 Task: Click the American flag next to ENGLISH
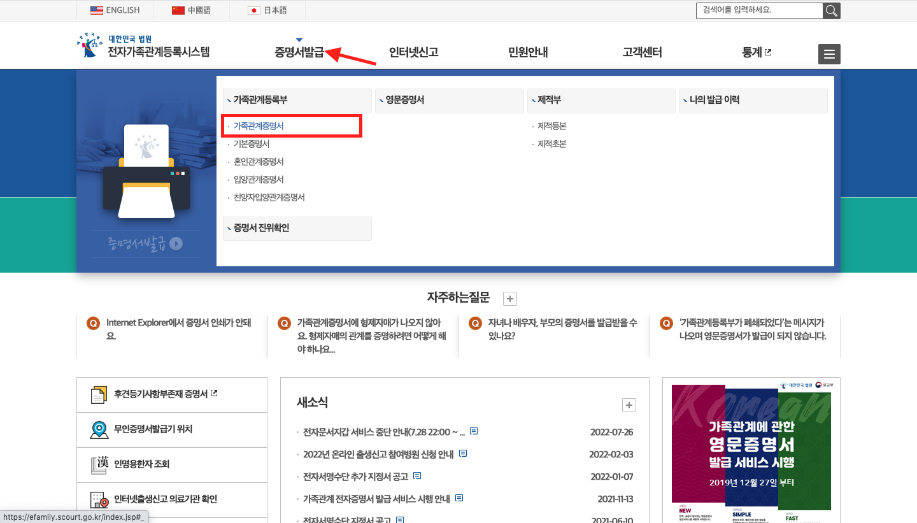pos(96,10)
